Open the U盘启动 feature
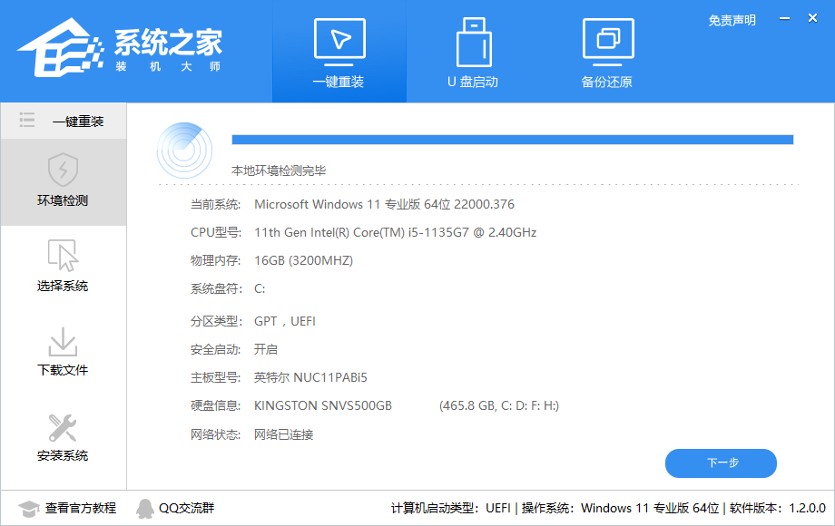This screenshot has width=835, height=526. (x=473, y=52)
